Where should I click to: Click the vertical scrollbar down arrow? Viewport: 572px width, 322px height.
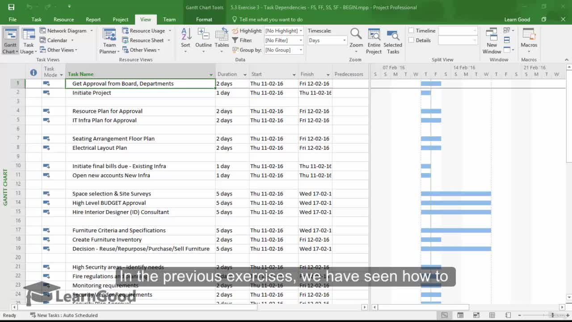569,297
